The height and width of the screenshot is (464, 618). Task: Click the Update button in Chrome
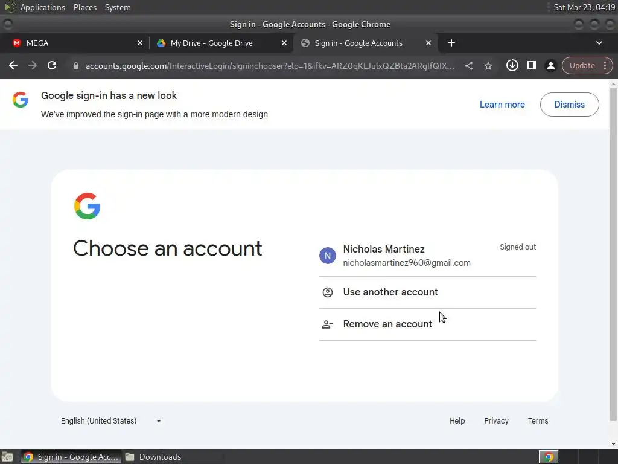582,65
